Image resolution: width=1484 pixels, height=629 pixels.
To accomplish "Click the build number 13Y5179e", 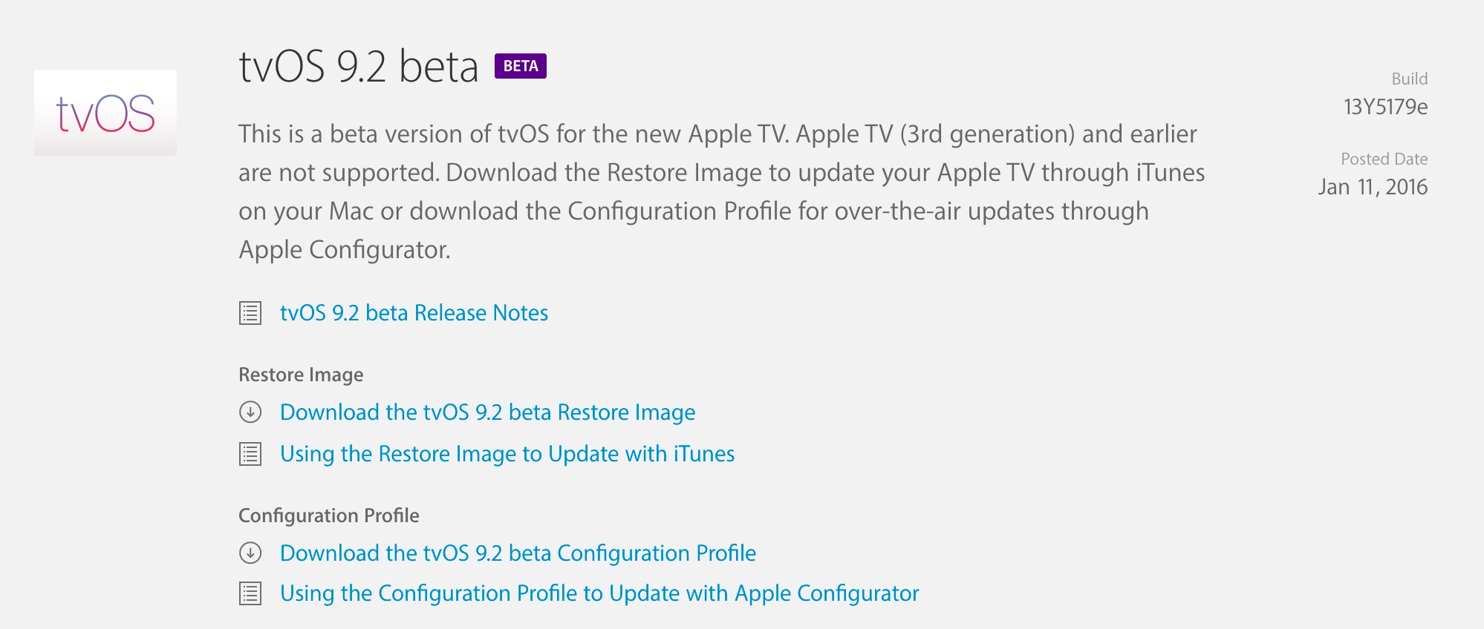I will pyautogui.click(x=1385, y=107).
